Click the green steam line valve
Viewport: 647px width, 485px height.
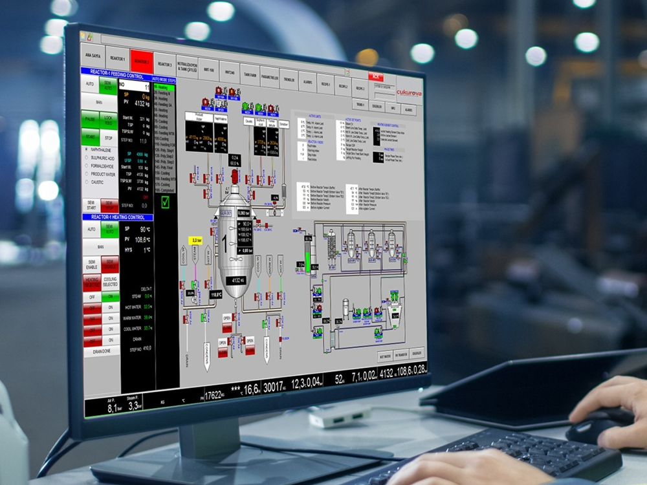pos(193,283)
